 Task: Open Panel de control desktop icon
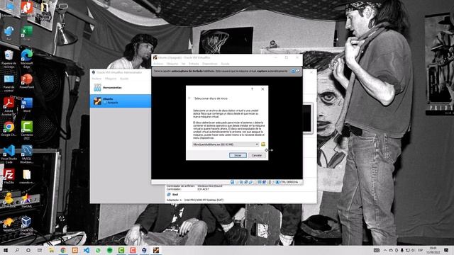tap(9, 83)
